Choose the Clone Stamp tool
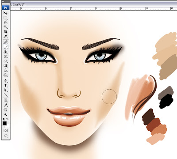This screenshot has width=177, height=159. [5, 52]
